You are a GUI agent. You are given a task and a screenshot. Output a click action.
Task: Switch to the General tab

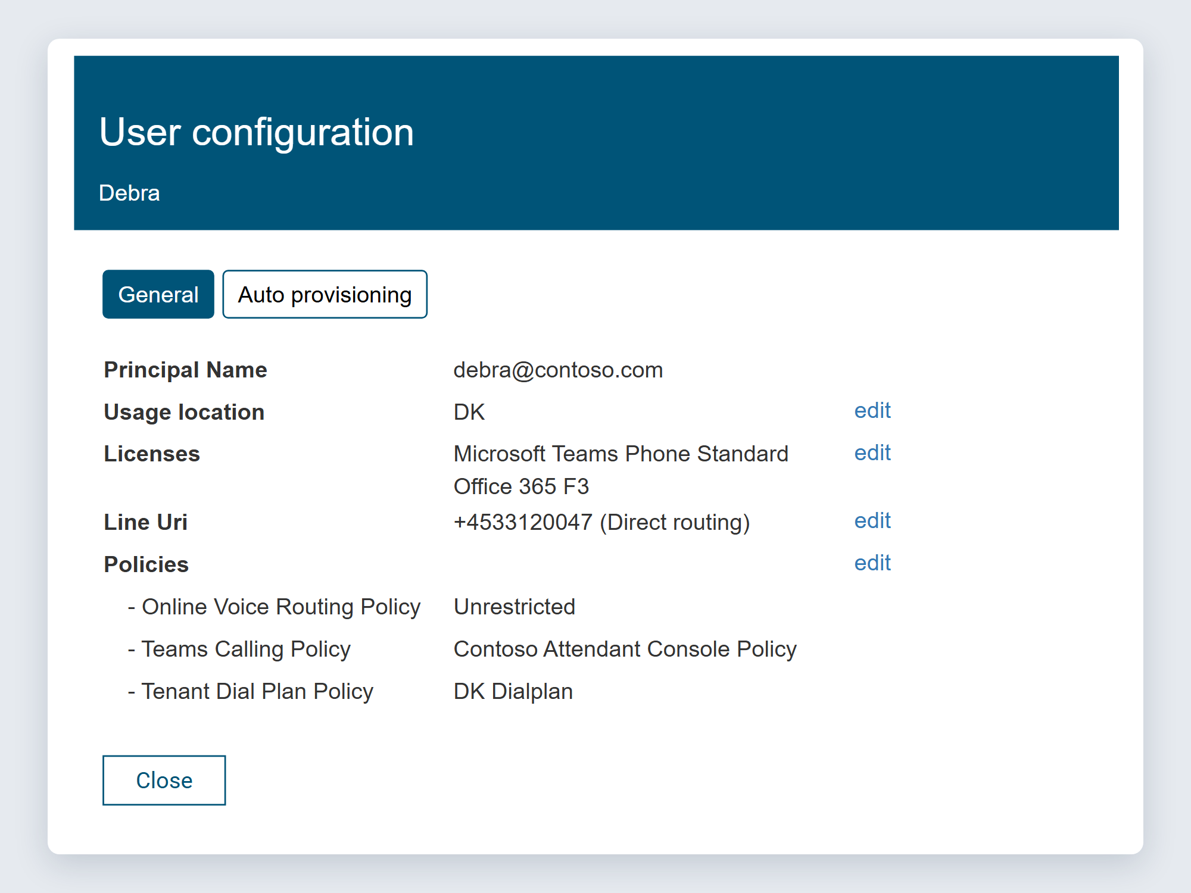point(158,294)
